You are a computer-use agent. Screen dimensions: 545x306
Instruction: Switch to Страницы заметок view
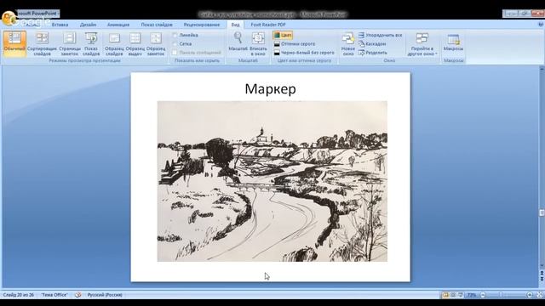point(70,43)
